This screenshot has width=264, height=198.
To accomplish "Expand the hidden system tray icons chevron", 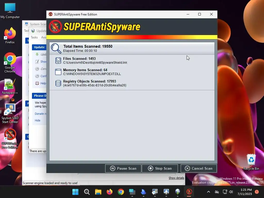I will (208, 192).
